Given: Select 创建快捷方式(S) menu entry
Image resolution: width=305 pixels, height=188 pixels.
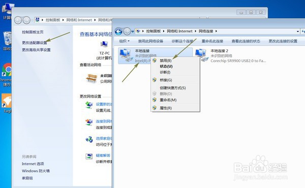Looking at the screenshot, I should pyautogui.click(x=173, y=88).
